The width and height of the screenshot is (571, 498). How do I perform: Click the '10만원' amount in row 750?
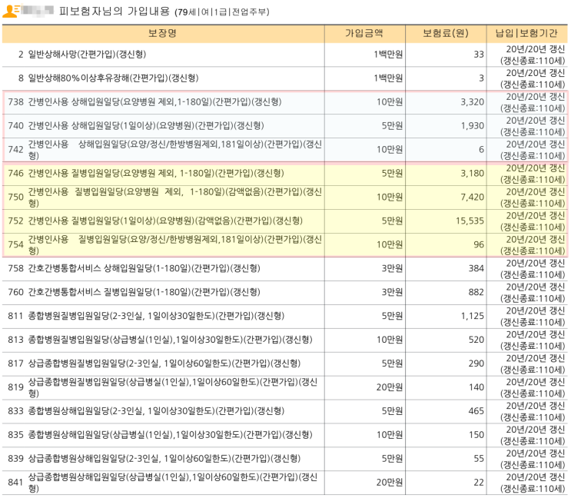point(390,198)
